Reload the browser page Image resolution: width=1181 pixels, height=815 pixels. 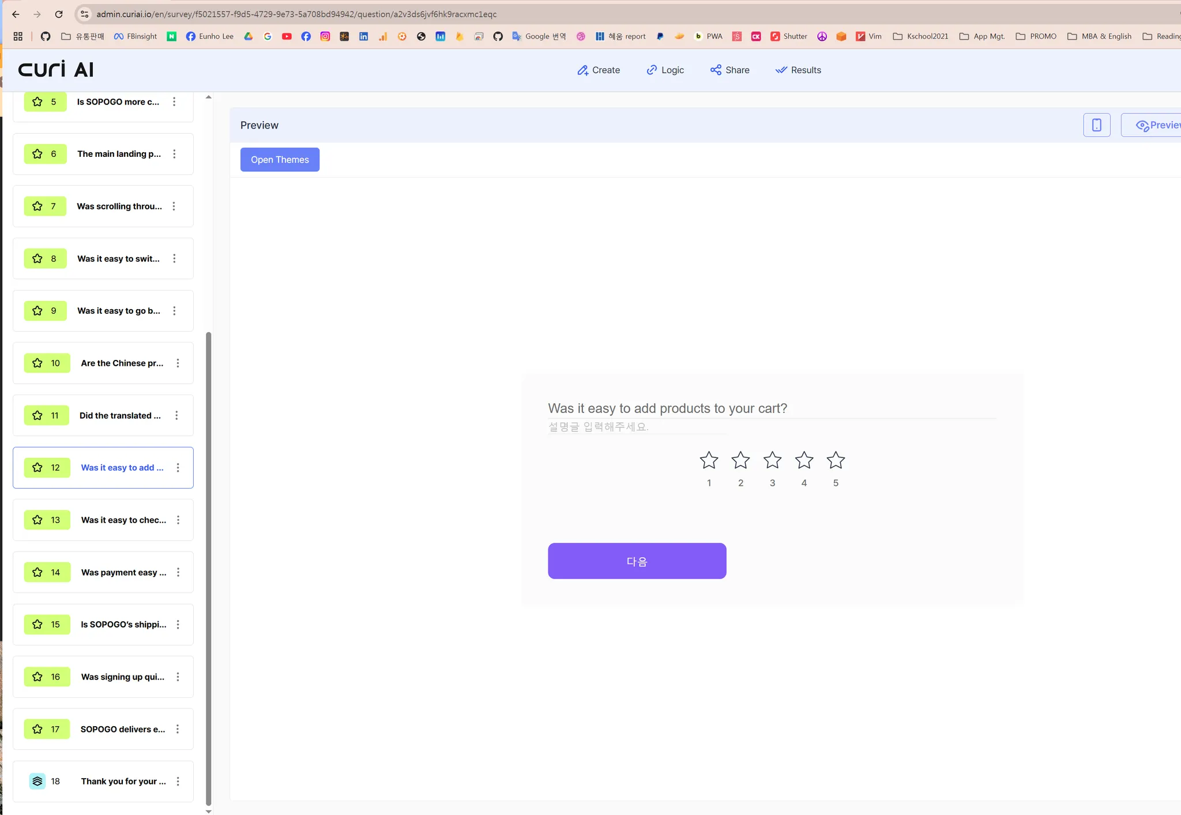click(59, 14)
